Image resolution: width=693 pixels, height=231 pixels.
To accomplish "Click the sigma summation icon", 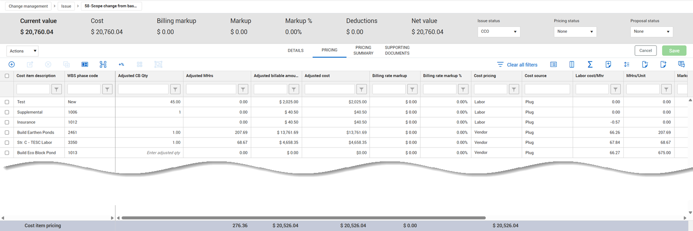I will click(x=590, y=65).
